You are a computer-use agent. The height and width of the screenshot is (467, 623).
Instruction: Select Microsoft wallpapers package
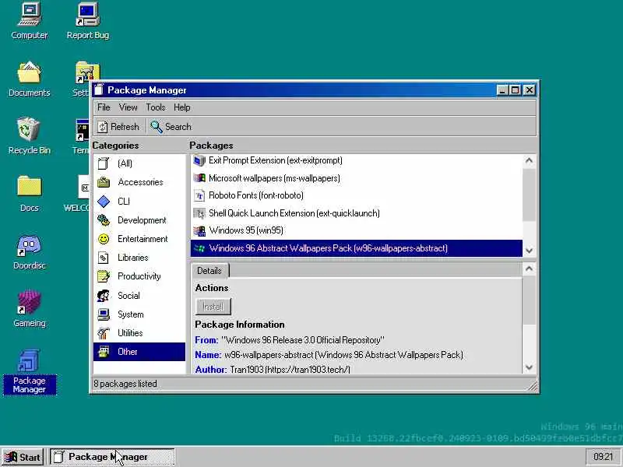click(x=357, y=178)
